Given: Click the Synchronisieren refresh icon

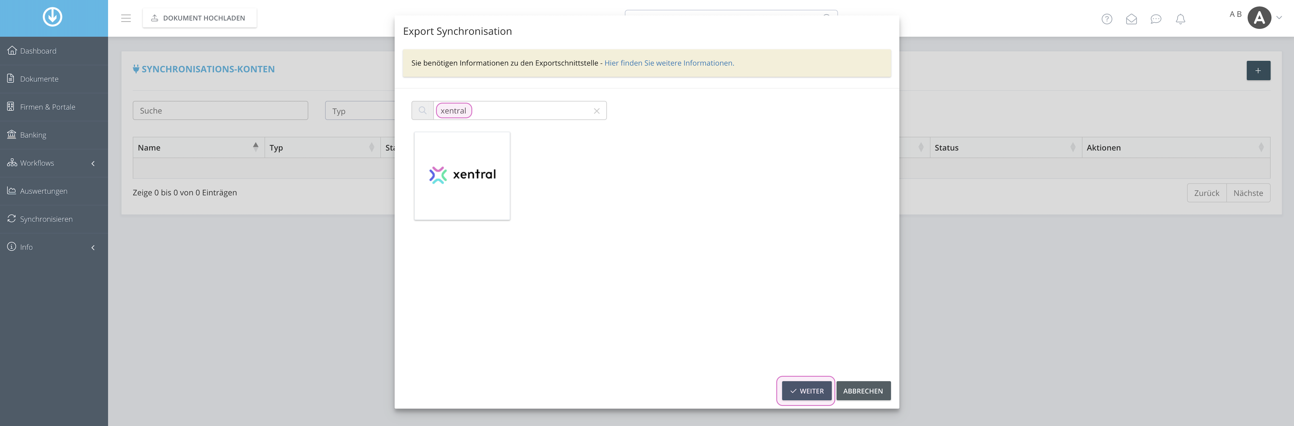Looking at the screenshot, I should pyautogui.click(x=12, y=219).
